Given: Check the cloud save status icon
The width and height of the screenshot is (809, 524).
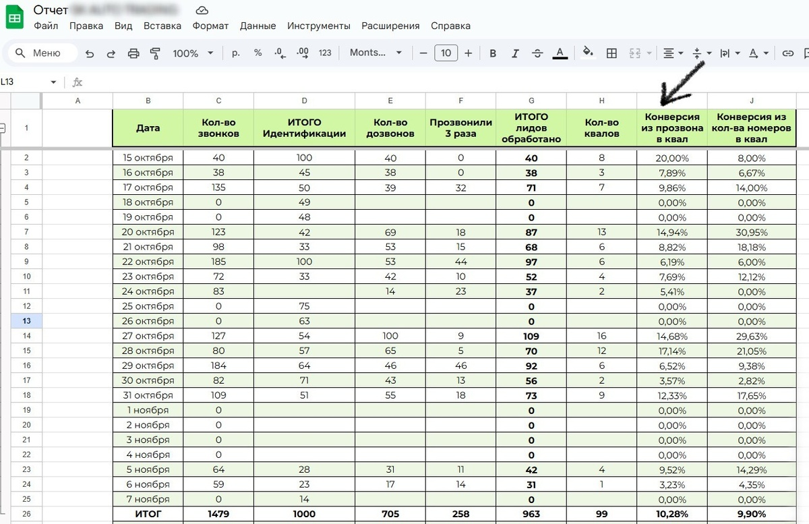Looking at the screenshot, I should point(201,10).
